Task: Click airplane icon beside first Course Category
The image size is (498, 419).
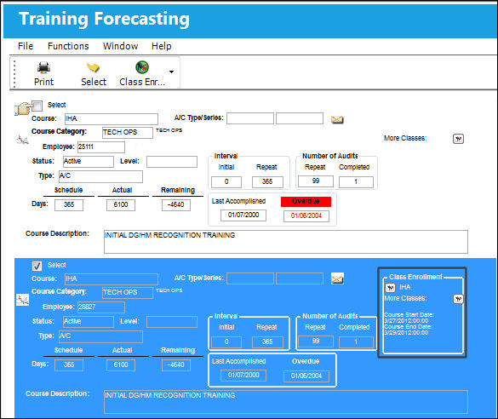Action: (x=22, y=140)
